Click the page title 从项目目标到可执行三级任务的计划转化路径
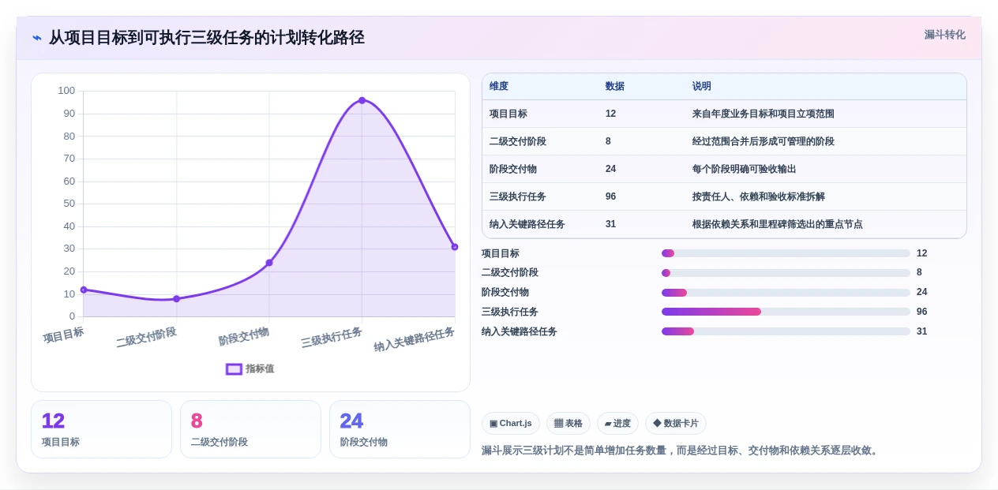The height and width of the screenshot is (490, 998). click(x=207, y=38)
